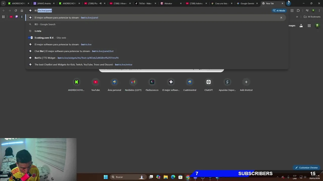
Task: Open Task View from the taskbar
Action: pyautogui.click(x=151, y=177)
